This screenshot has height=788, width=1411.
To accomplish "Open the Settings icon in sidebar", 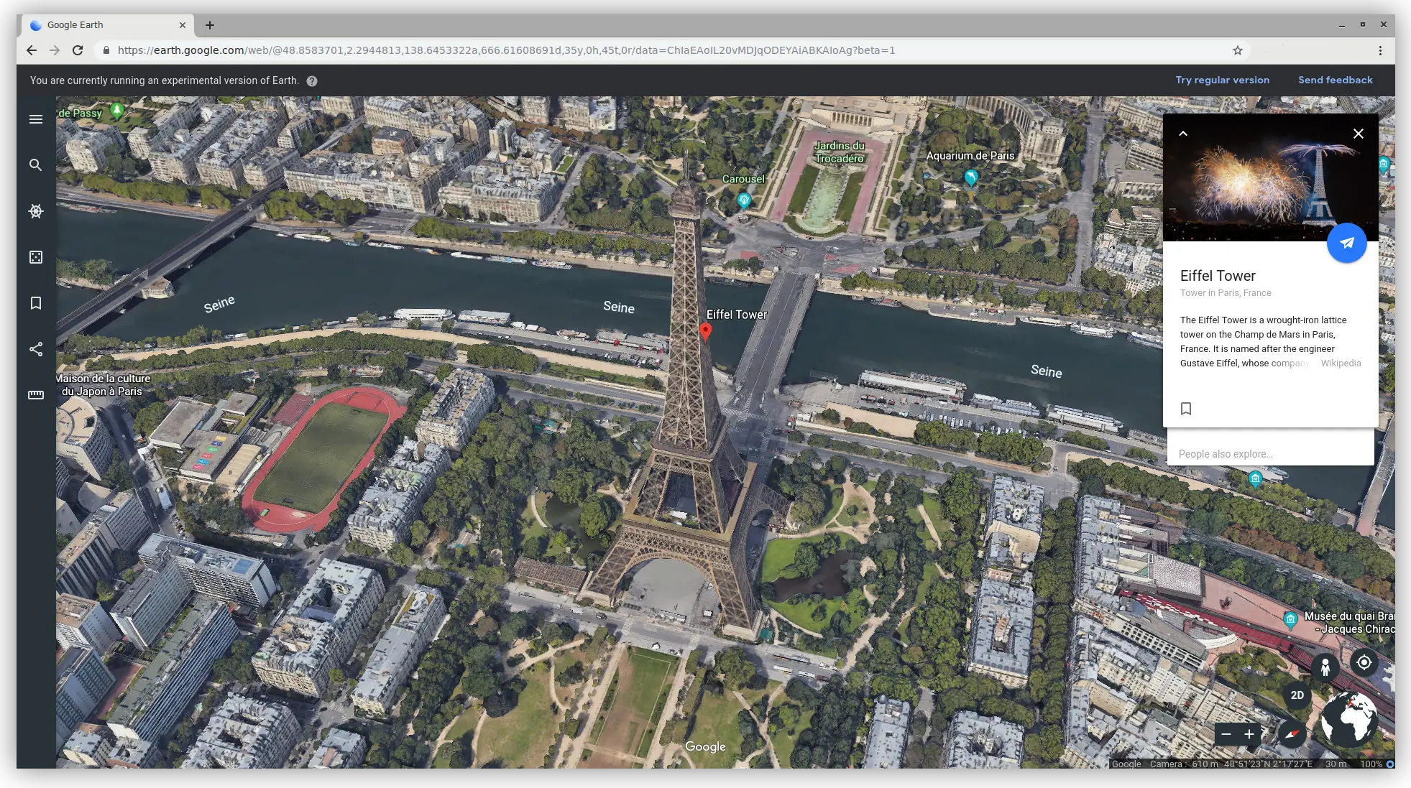I will coord(35,211).
